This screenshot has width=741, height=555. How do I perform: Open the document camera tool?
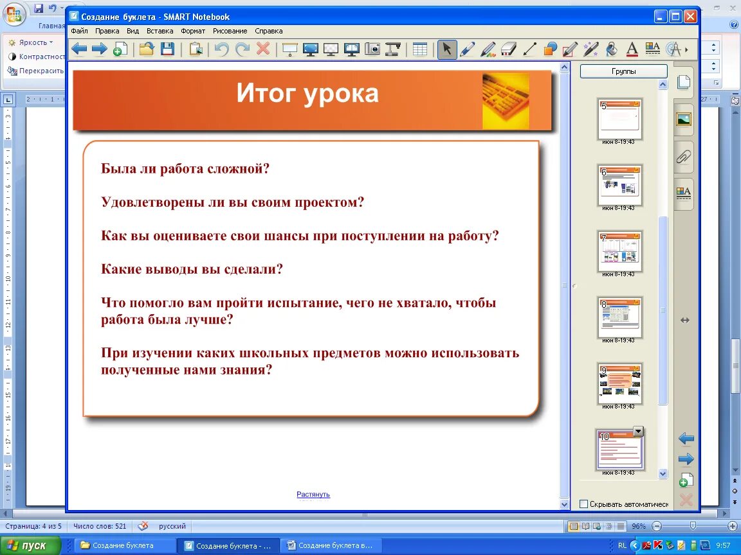393,49
